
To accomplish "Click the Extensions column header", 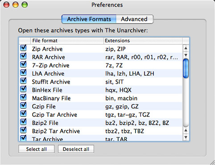I will coord(143,40).
